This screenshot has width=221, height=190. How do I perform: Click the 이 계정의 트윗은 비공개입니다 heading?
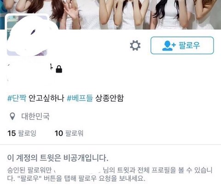coord(58,158)
